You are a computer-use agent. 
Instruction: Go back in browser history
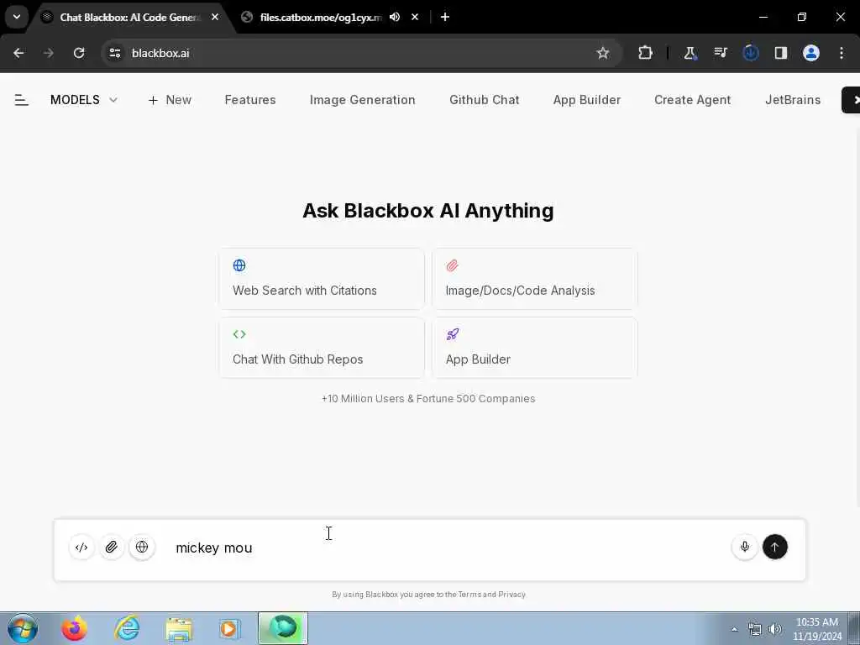18,53
